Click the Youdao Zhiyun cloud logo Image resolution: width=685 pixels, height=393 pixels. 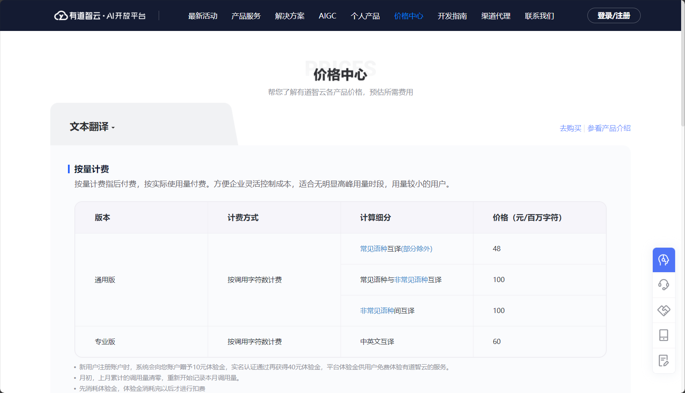point(100,16)
